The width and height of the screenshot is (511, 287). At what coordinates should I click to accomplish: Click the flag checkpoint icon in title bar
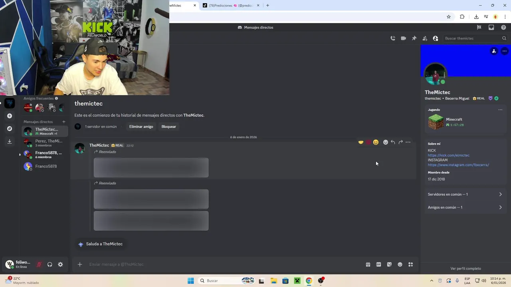coord(479,28)
